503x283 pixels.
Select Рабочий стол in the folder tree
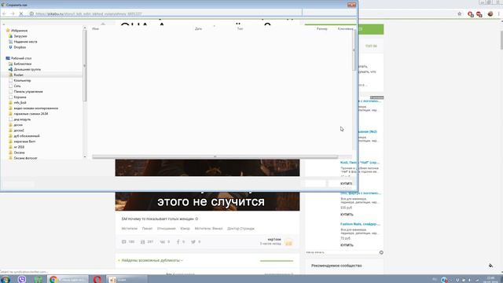pos(21,58)
